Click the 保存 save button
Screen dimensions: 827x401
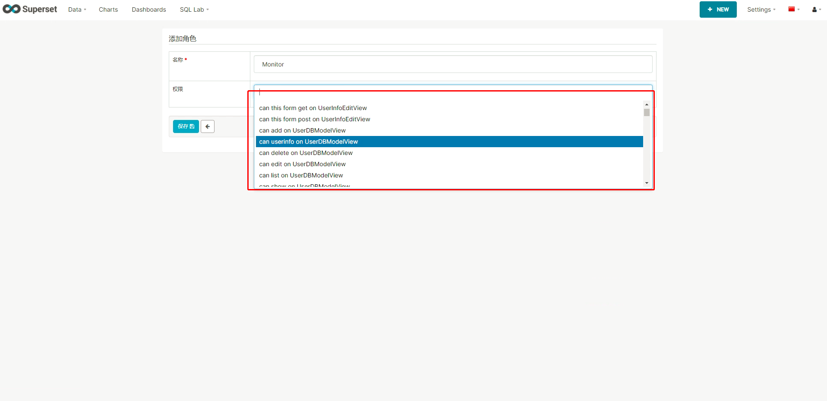pyautogui.click(x=186, y=126)
